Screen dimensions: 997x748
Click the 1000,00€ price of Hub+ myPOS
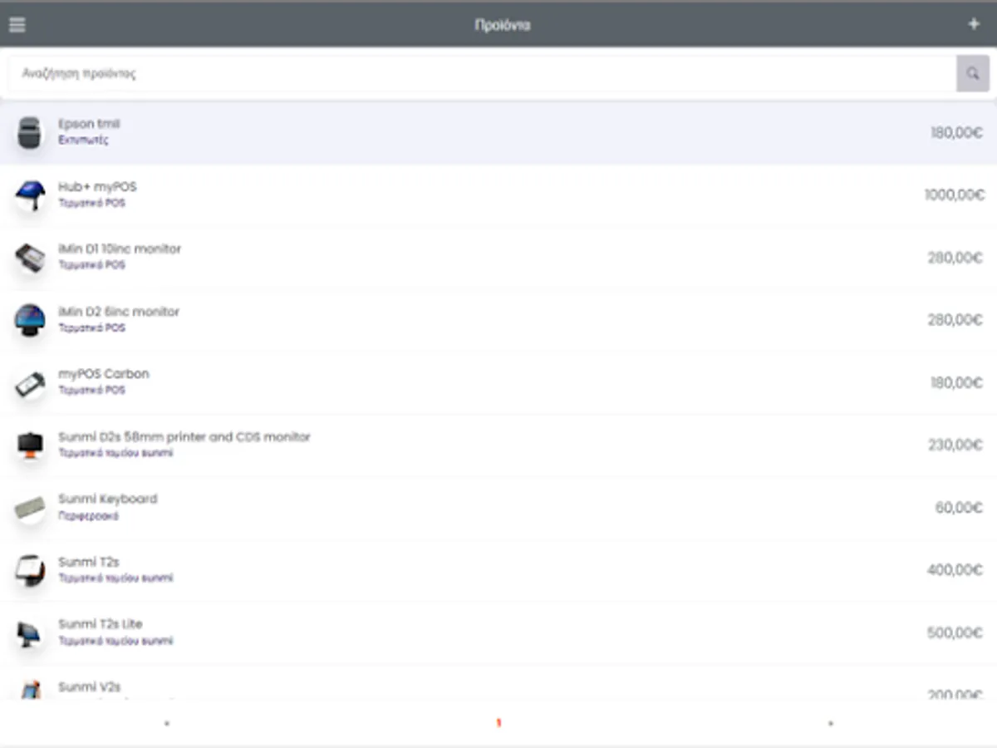955,195
